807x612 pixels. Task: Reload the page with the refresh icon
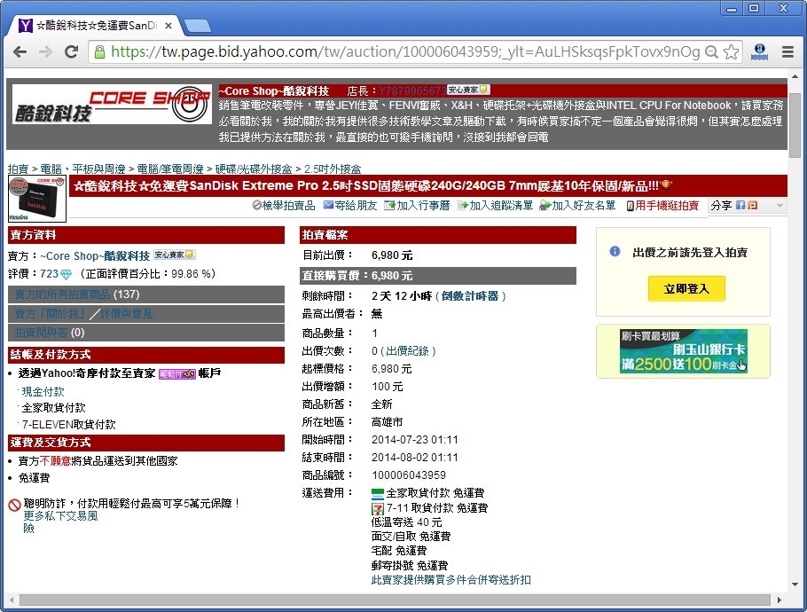[72, 51]
